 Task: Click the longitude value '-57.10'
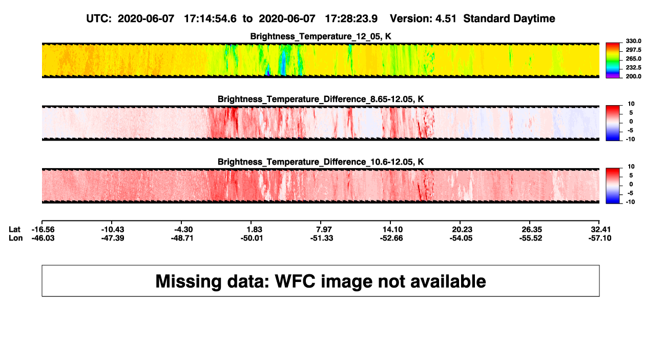tap(599, 238)
